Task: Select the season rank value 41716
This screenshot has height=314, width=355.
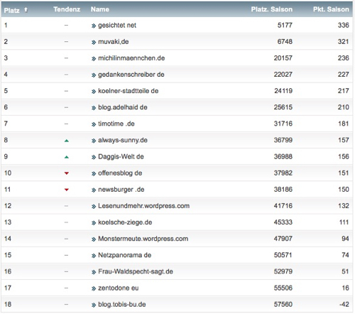Action: pos(283,206)
